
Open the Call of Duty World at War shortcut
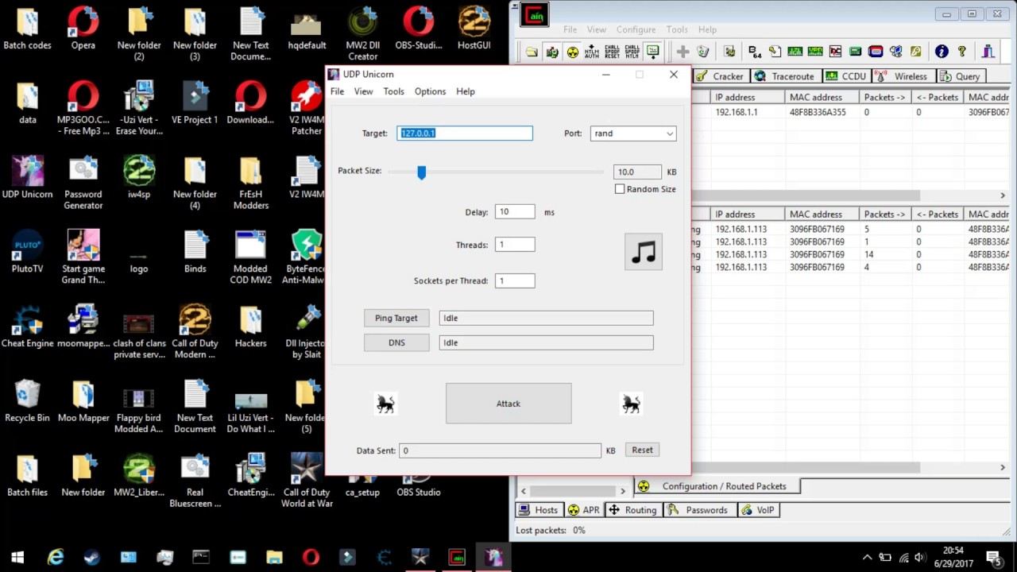tap(307, 481)
